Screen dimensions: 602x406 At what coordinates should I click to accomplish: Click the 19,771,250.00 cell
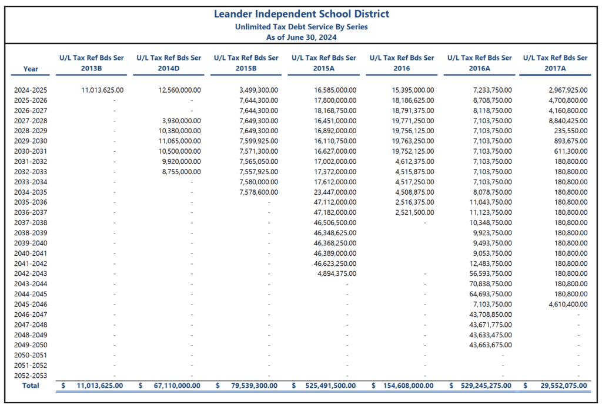413,121
